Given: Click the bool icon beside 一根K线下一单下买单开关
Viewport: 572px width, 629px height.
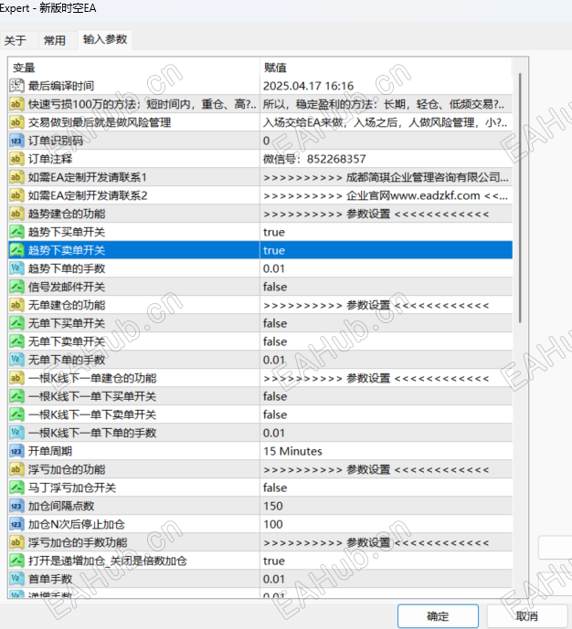Looking at the screenshot, I should point(16,396).
